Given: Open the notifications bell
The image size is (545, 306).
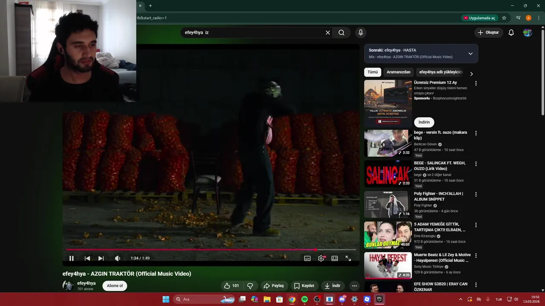Looking at the screenshot, I should [511, 32].
